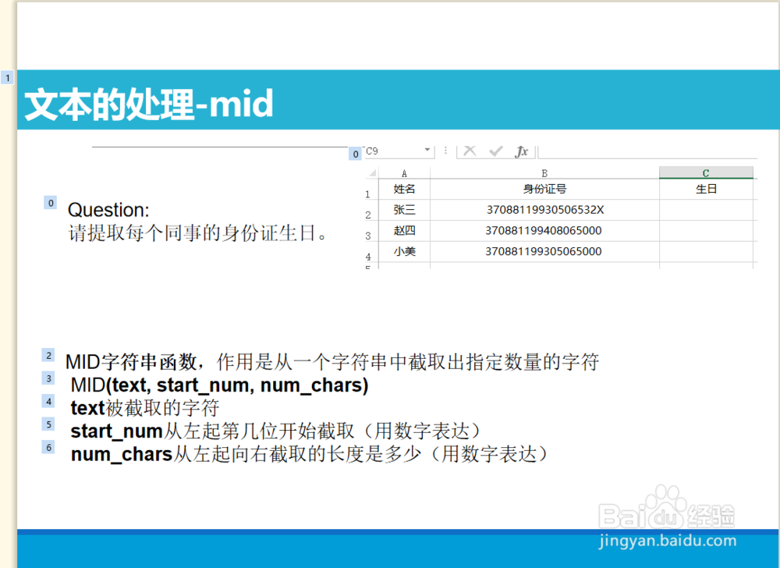Click the 生日 header cell

pos(706,188)
